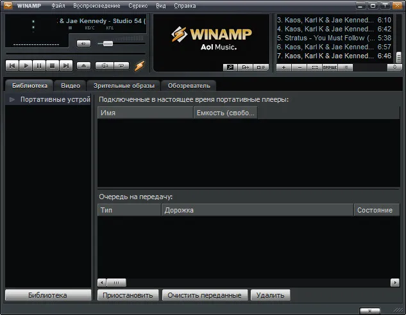The image size is (406, 315).
Task: Click the Емкость column header
Action: [226, 113]
